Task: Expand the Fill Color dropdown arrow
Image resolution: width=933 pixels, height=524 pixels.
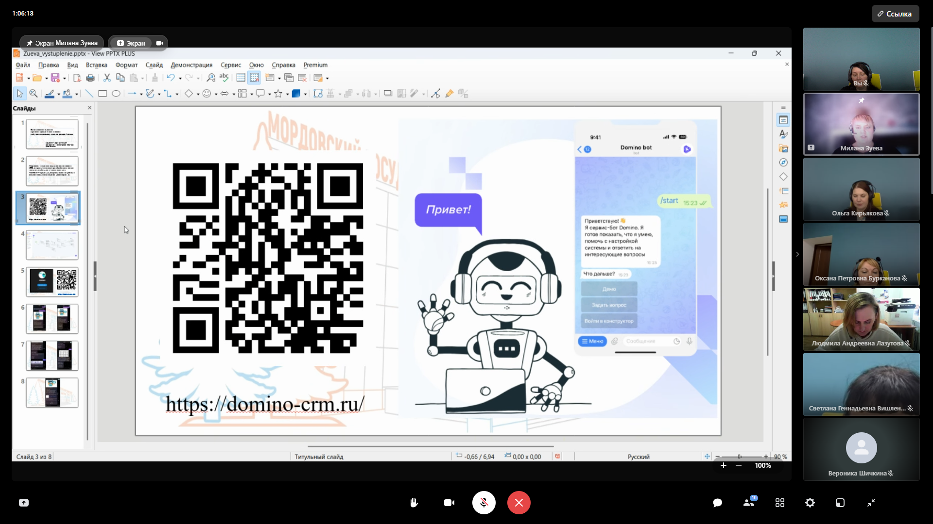Action: 76,94
